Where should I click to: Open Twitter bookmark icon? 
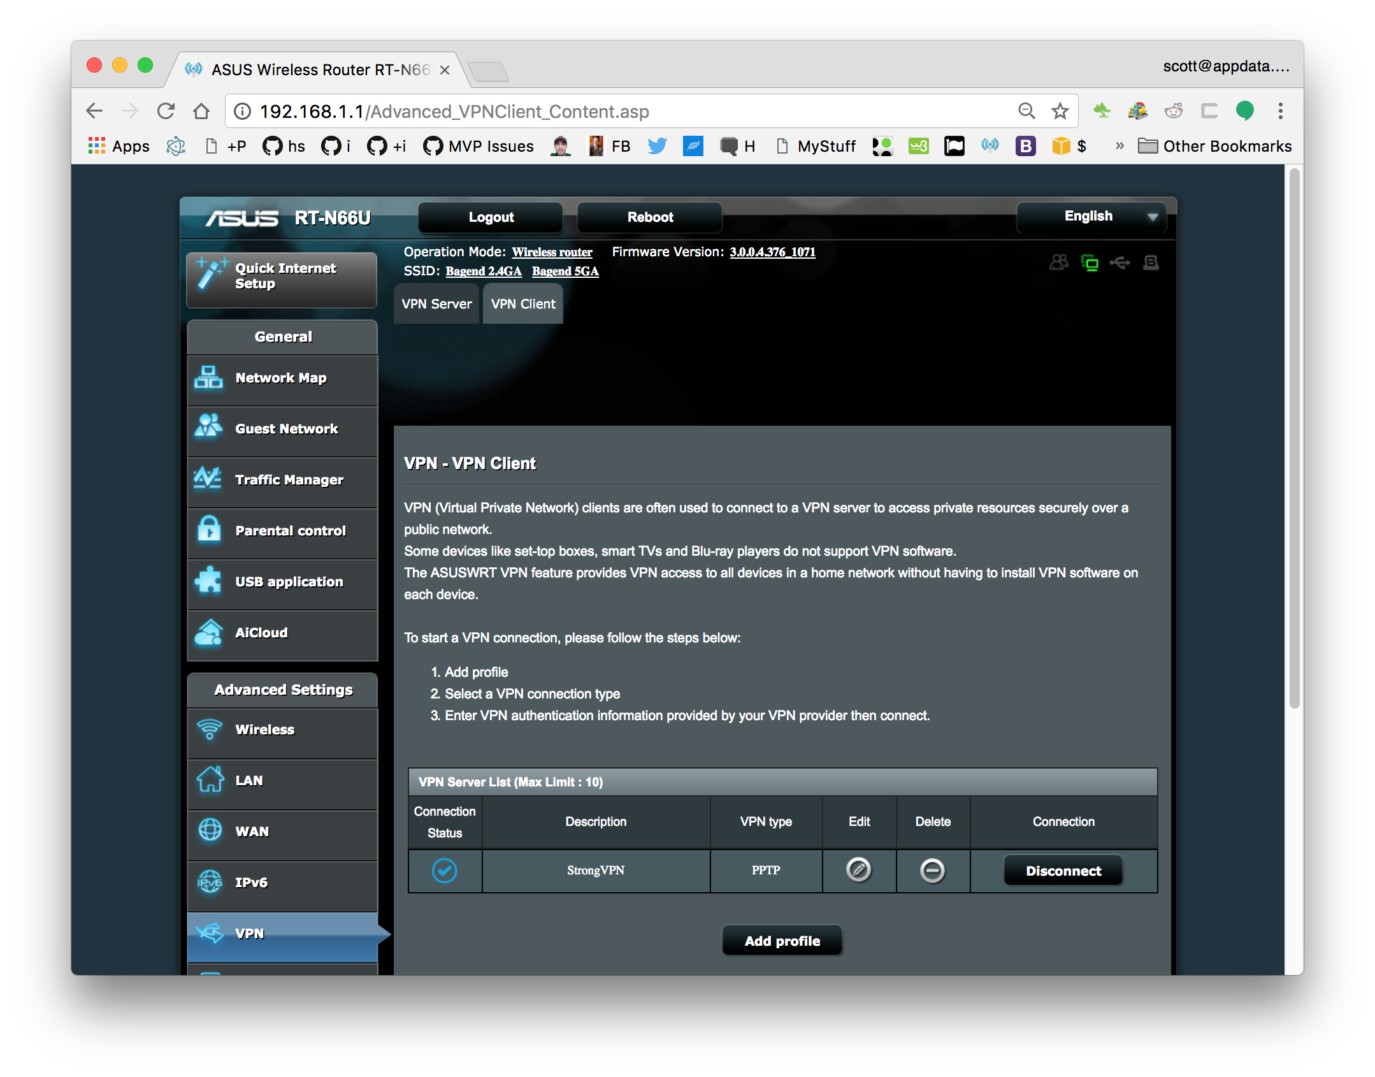pyautogui.click(x=657, y=146)
